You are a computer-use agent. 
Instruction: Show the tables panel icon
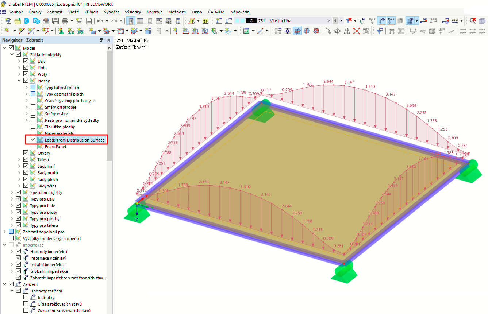(x=140, y=21)
